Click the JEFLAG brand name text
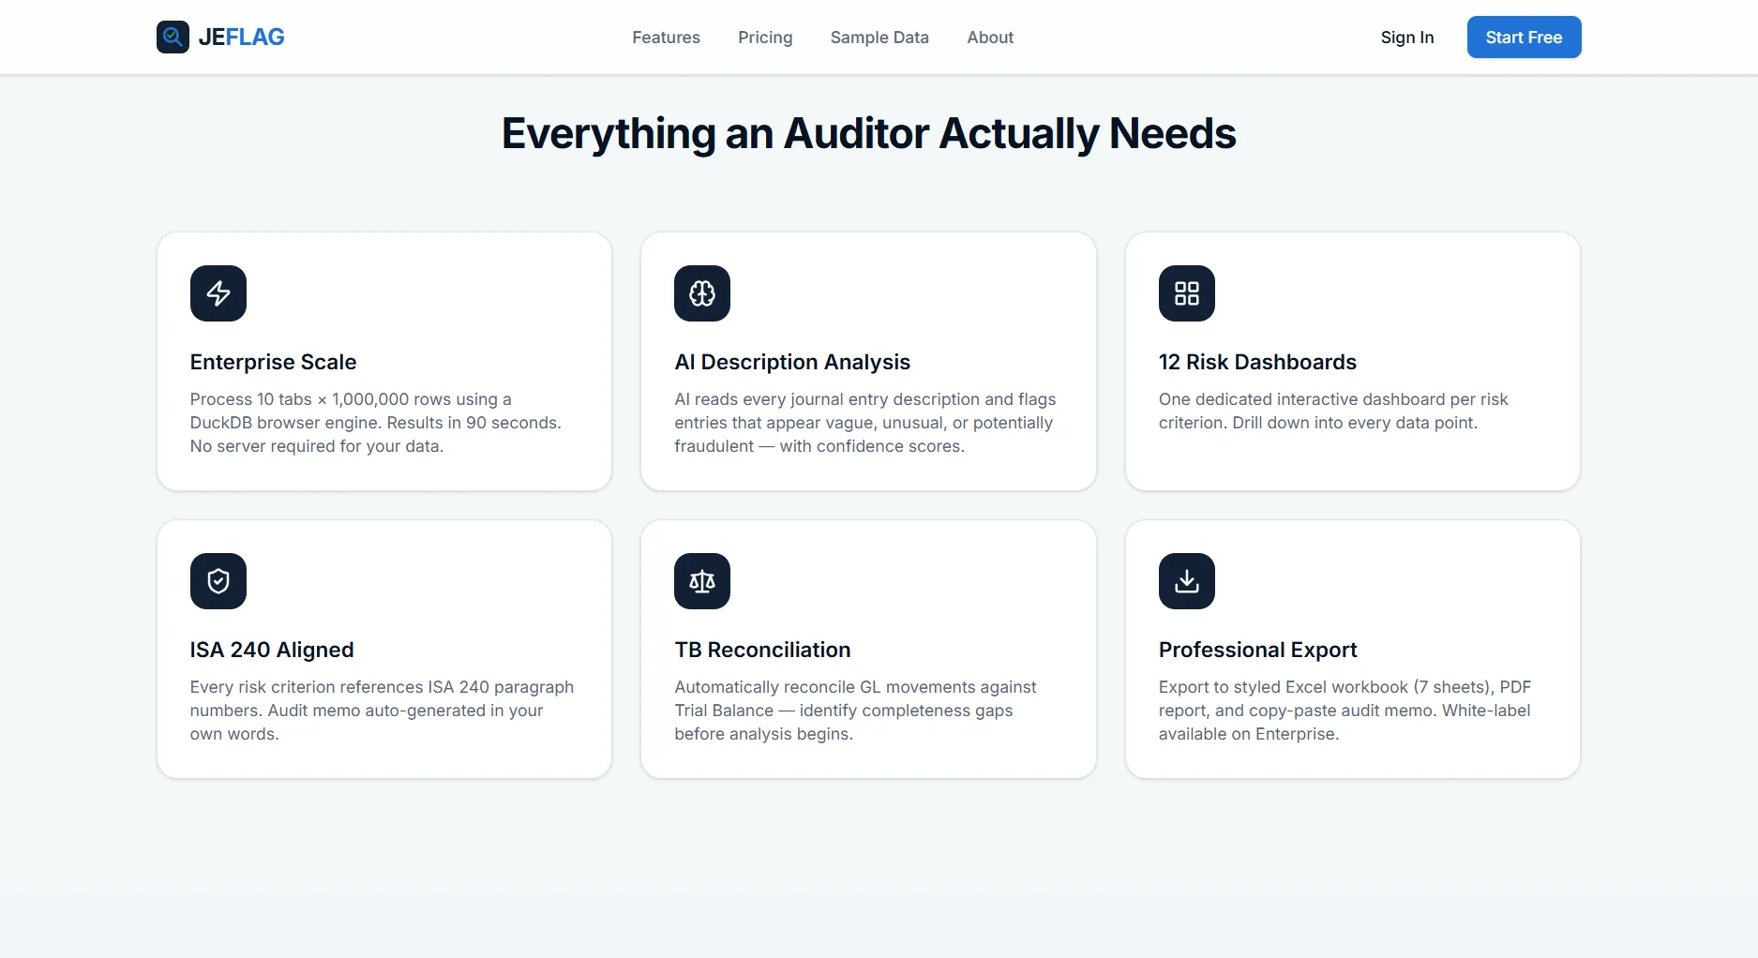The width and height of the screenshot is (1758, 958). [x=241, y=37]
